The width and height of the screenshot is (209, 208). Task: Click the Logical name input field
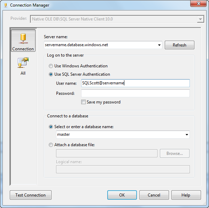123,169
